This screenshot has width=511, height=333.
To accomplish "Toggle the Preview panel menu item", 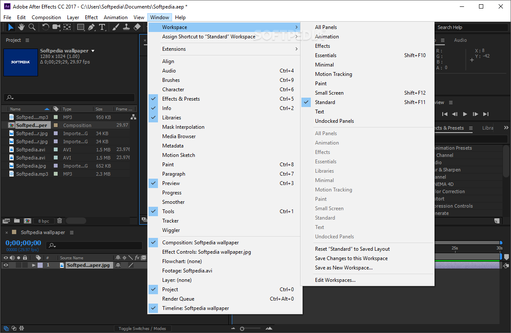I will (225, 183).
